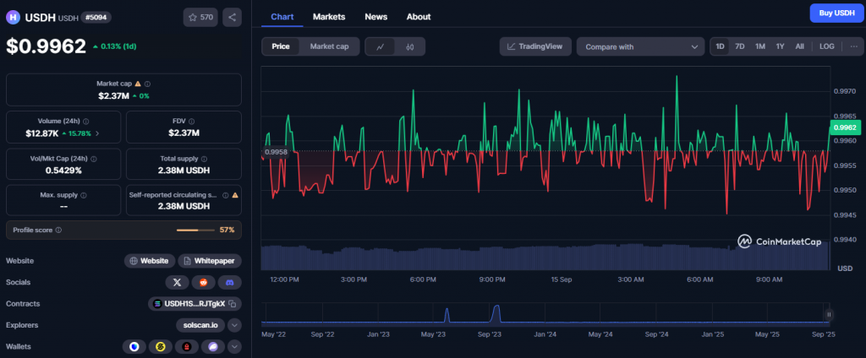Open the Market cap info tooltip icon
The width and height of the screenshot is (866, 358).
tap(147, 84)
